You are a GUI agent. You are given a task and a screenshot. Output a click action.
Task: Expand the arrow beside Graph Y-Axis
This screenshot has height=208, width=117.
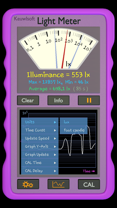click(55, 147)
